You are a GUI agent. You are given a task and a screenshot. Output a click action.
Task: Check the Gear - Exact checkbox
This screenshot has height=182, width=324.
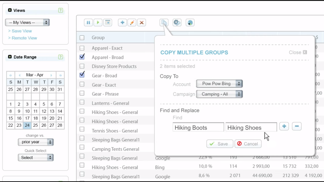pyautogui.click(x=82, y=84)
